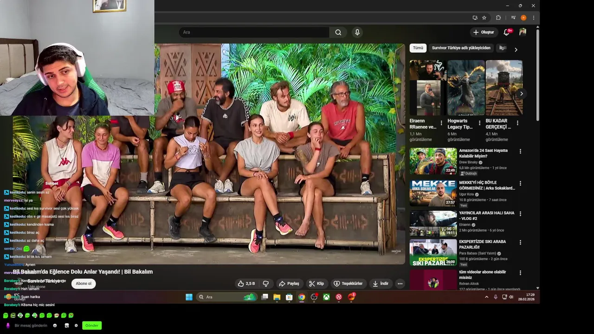Viewport: 594px width, 334px height.
Task: Open channel Para Babası (Said Yalım) link
Action: click(x=478, y=254)
